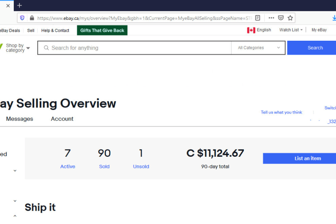Open the downloads arrow icon
Viewport: 336px width, 224px height.
coord(334,18)
